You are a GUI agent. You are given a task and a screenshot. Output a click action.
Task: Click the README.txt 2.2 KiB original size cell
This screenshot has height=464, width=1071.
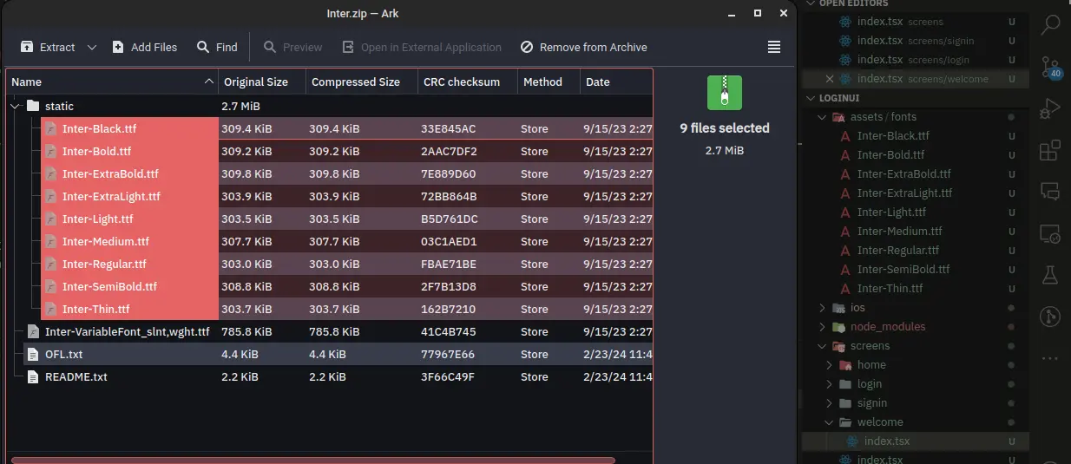(x=240, y=376)
